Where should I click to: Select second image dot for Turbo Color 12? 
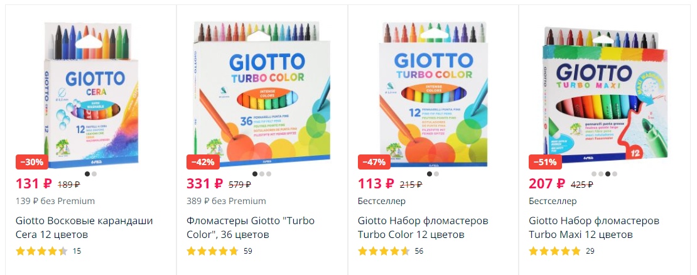tap(436, 174)
